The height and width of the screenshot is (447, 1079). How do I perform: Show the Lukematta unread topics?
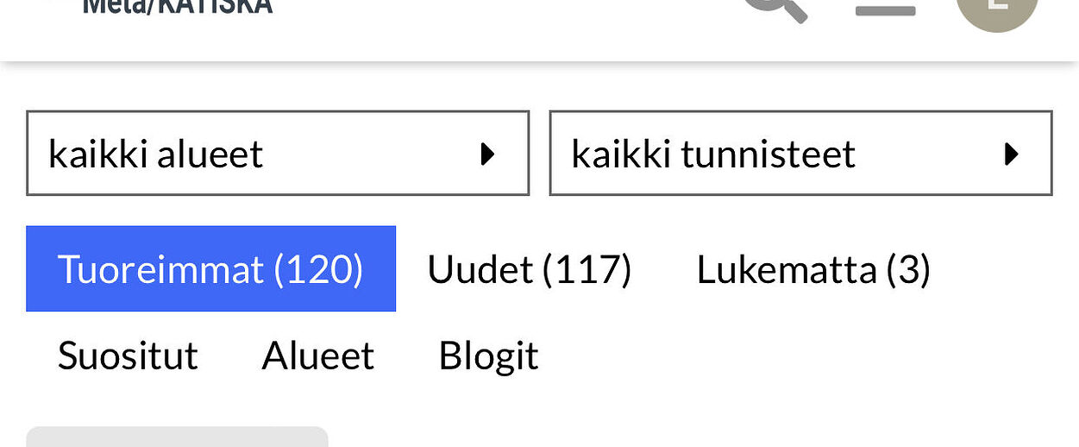[812, 269]
